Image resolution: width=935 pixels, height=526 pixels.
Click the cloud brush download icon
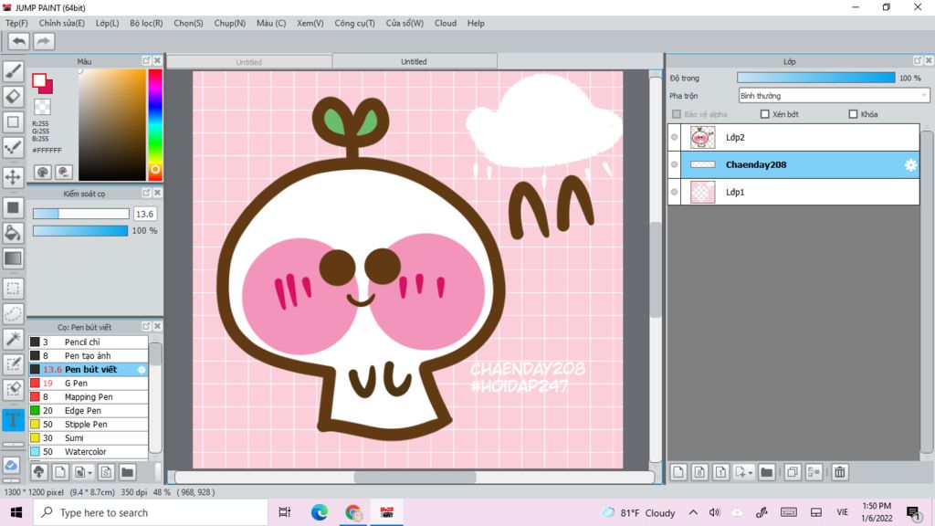click(38, 472)
